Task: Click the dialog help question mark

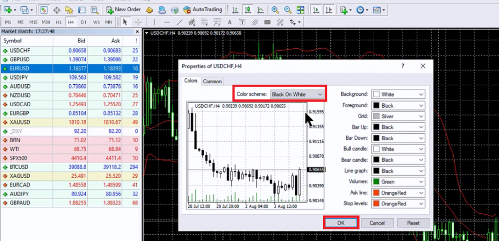Action: pos(403,66)
